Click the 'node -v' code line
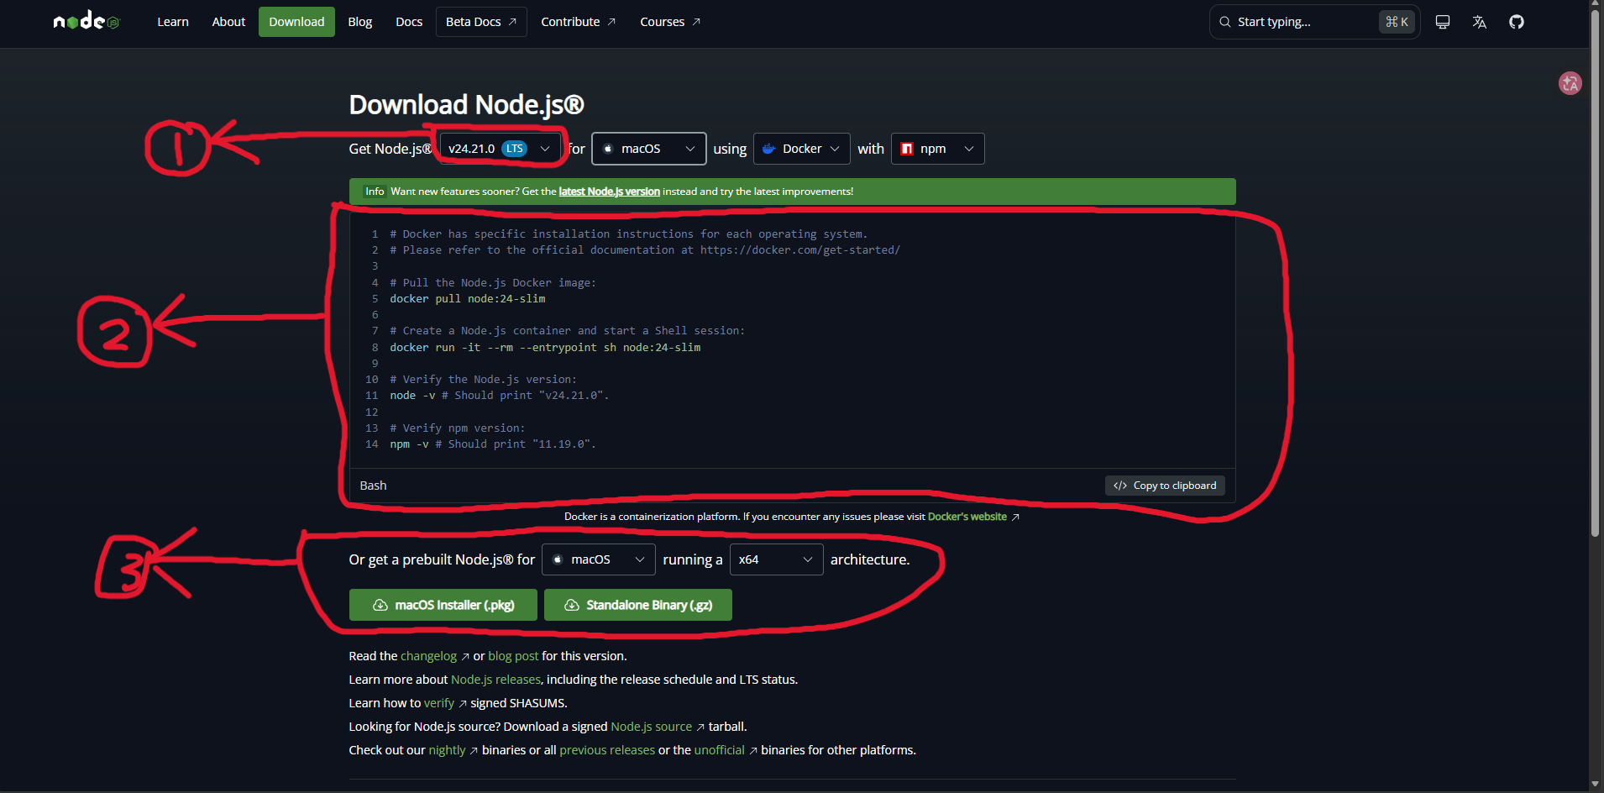This screenshot has width=1604, height=793. tap(500, 396)
